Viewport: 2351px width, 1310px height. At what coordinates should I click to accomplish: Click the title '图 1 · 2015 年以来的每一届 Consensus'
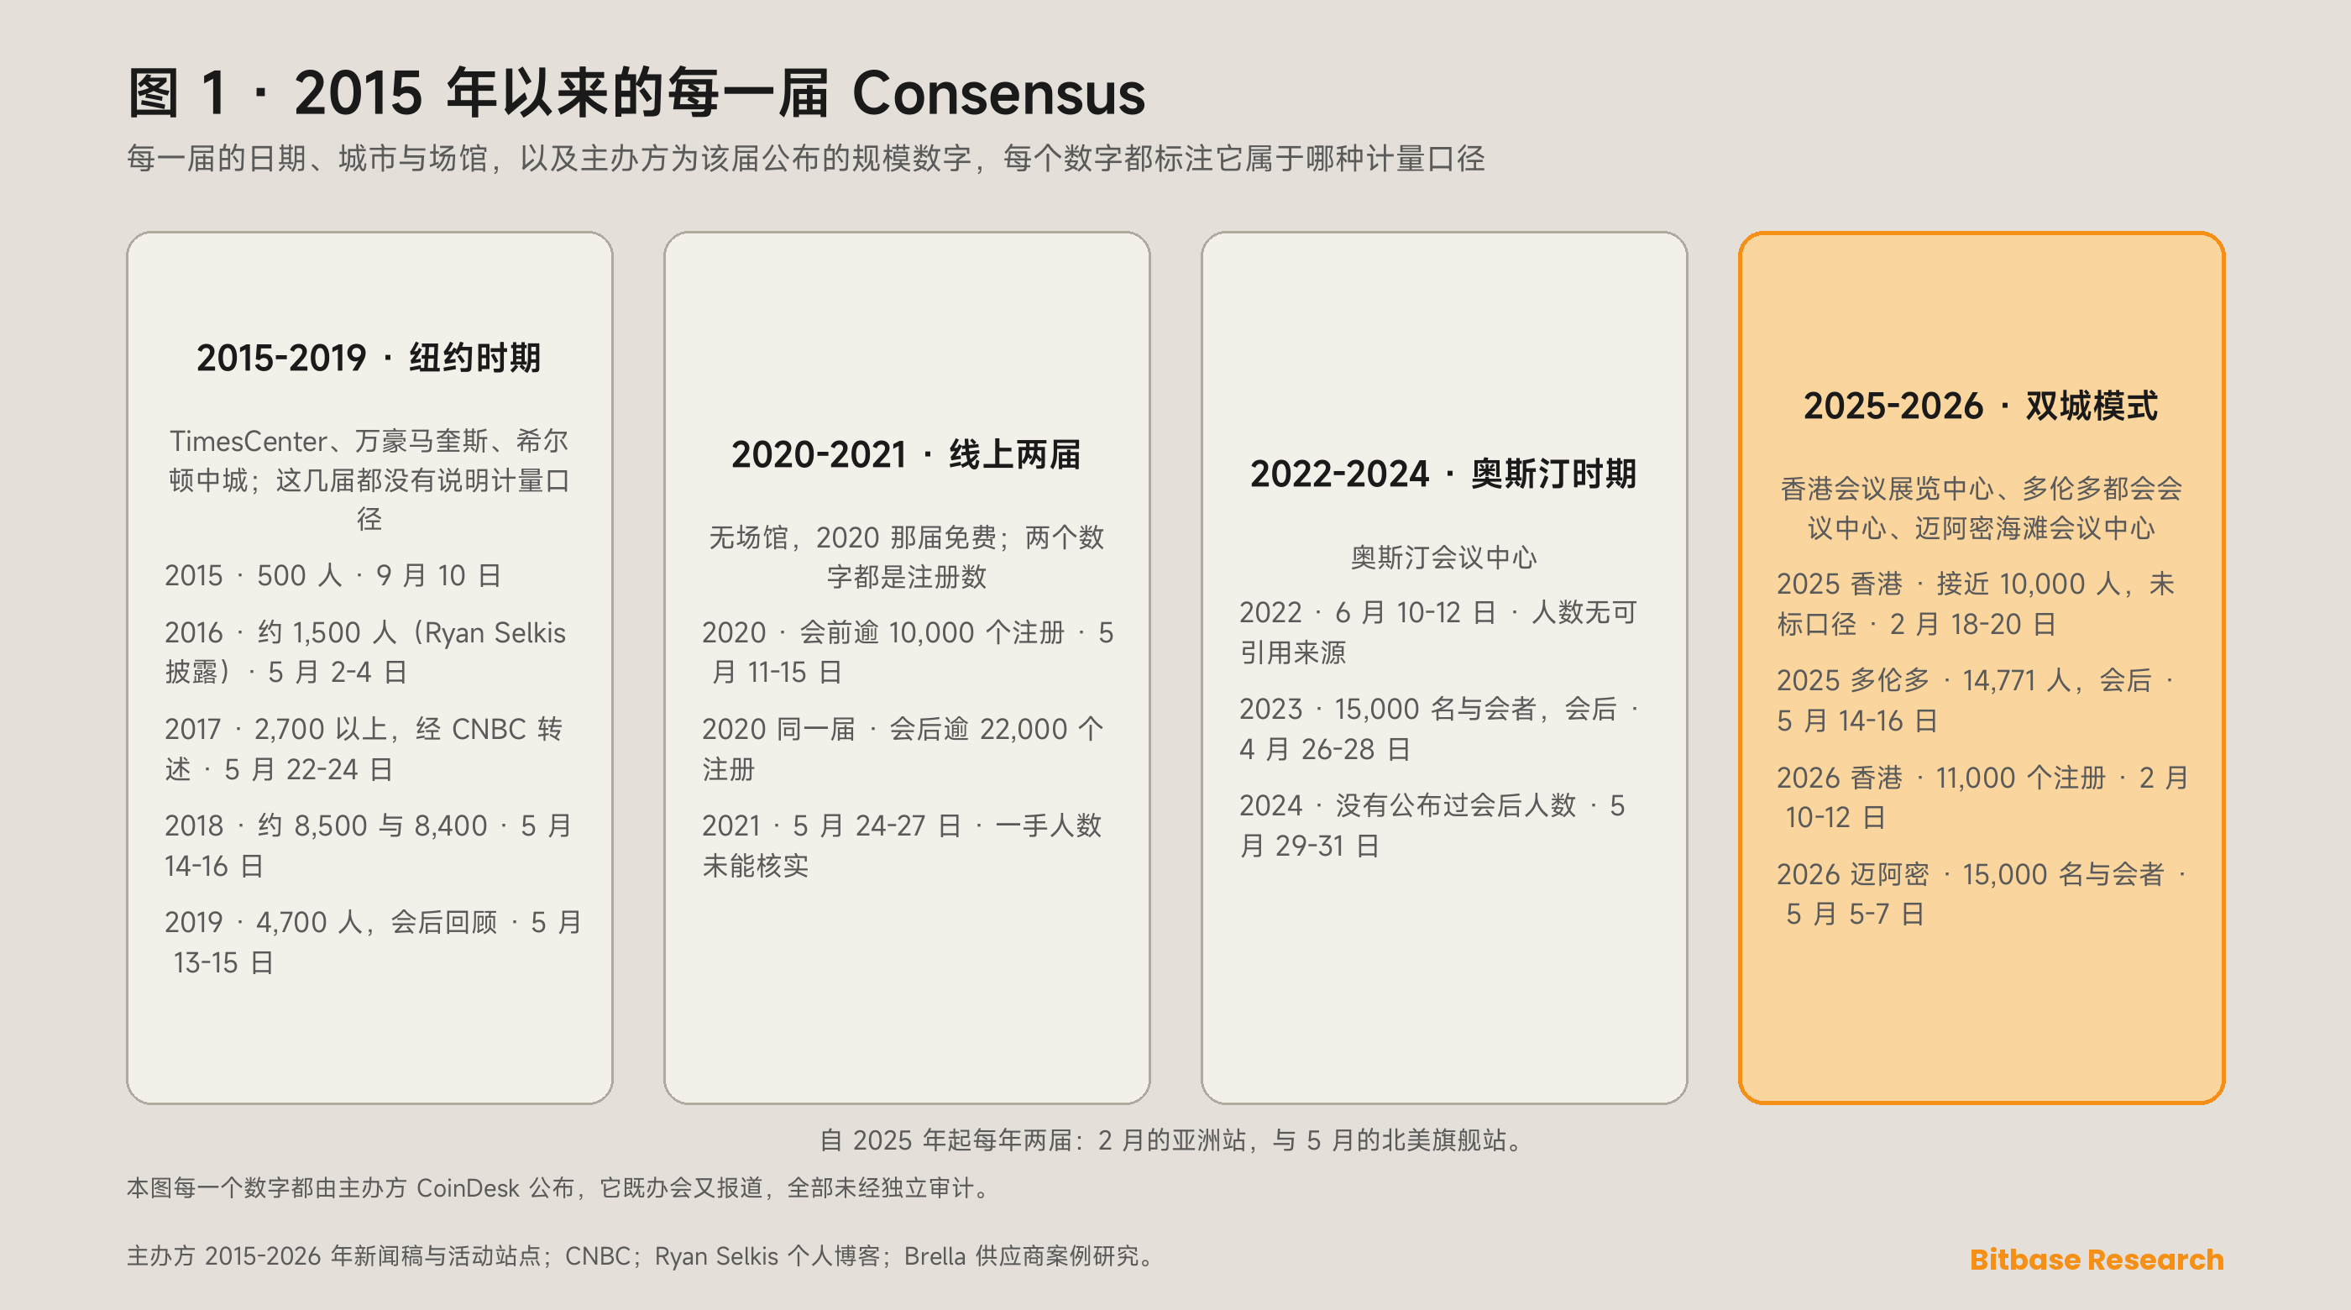(x=636, y=93)
